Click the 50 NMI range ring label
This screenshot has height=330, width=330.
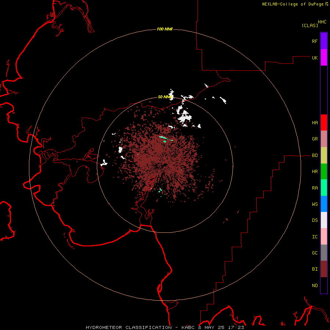coord(165,97)
